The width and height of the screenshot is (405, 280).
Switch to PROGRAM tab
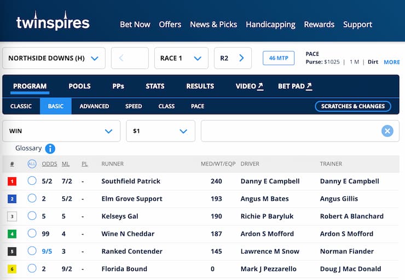pyautogui.click(x=30, y=86)
